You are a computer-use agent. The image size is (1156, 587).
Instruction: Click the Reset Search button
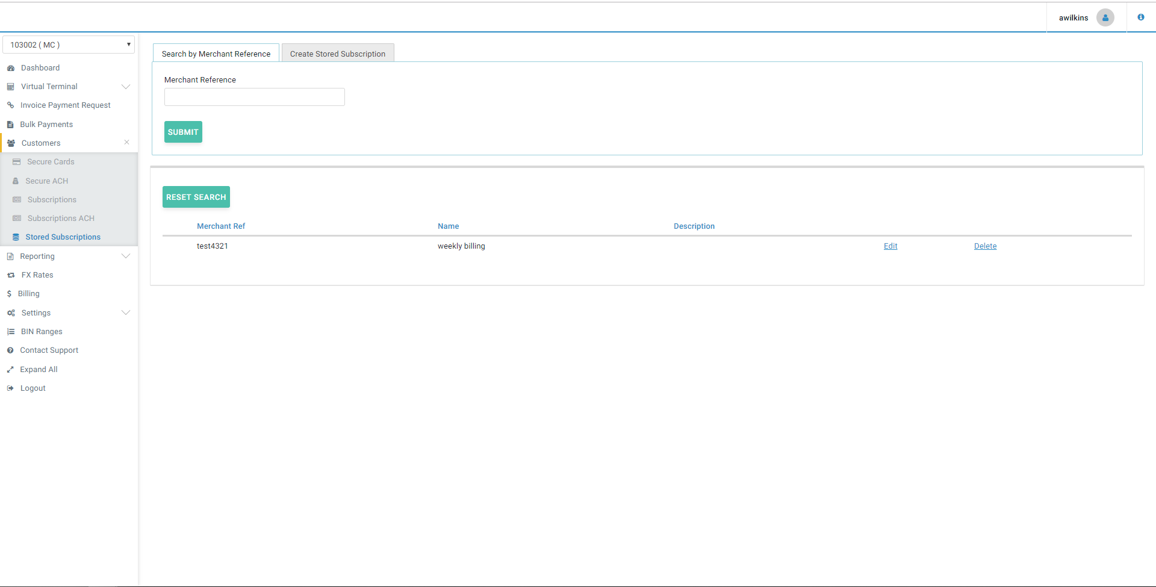(x=196, y=197)
